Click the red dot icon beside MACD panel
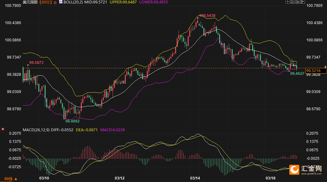The width and height of the screenshot is (327, 182). tap(3, 129)
